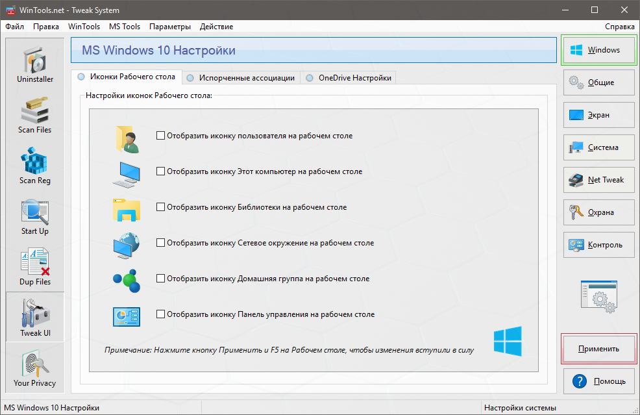Image resolution: width=640 pixels, height=415 pixels.
Task: Click status bar 'Настройки системы' text
Action: coord(520,408)
